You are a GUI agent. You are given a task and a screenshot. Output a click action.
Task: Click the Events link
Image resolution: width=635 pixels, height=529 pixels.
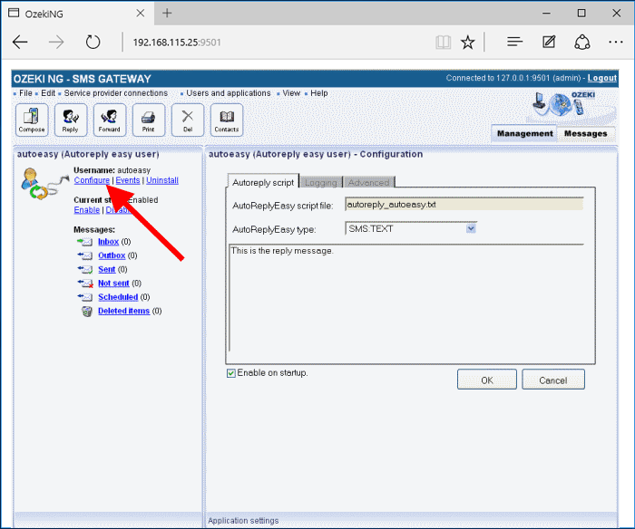tap(128, 180)
